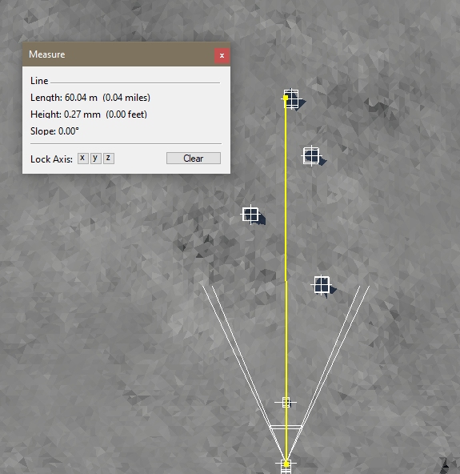The height and width of the screenshot is (474, 460).
Task: Toggle the x axis lock
Action: click(x=82, y=158)
